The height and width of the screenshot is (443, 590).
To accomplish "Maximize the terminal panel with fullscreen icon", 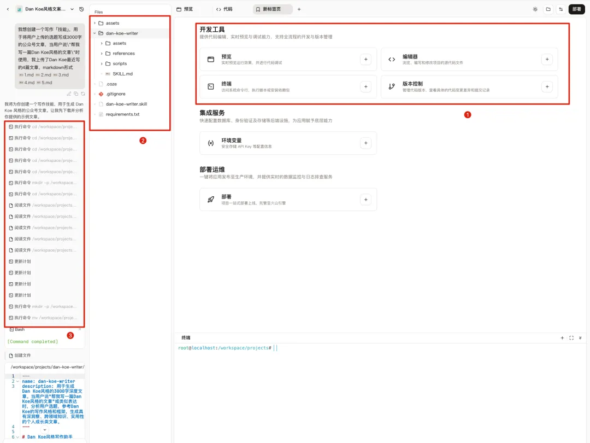I will tap(571, 338).
